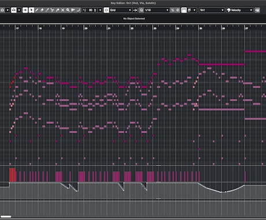Select the Glue tool
266x220 pixels.
[57, 10]
